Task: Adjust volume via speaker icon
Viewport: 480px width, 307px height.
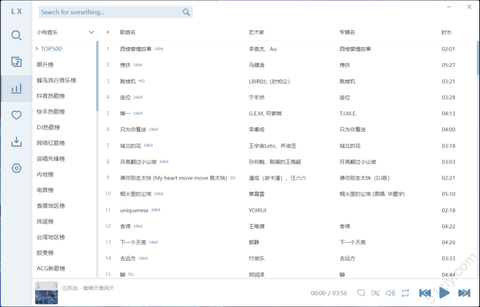Action: coord(390,293)
